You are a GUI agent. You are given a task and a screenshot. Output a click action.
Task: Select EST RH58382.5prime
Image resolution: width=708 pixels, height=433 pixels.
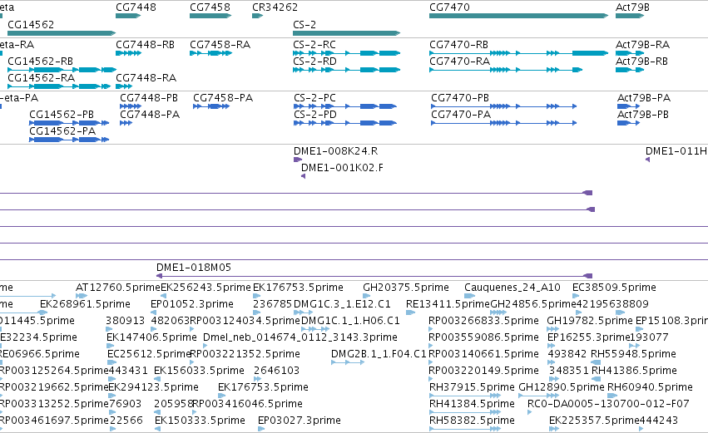(472, 421)
